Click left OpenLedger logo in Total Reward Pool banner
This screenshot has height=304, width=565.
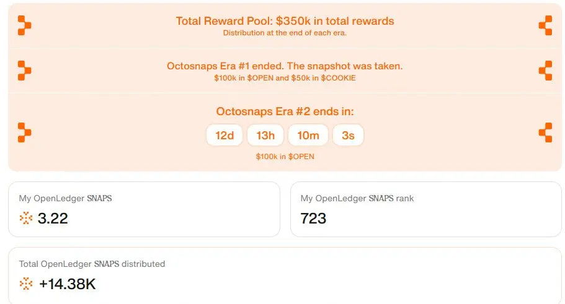click(25, 25)
